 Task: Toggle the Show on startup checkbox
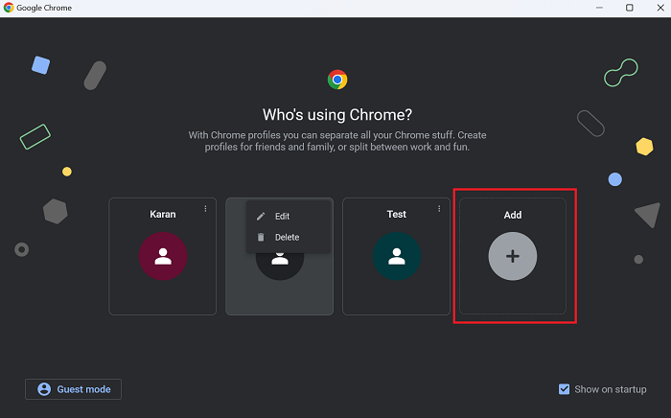pyautogui.click(x=565, y=389)
